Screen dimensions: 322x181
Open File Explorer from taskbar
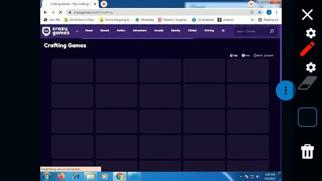[91, 176]
